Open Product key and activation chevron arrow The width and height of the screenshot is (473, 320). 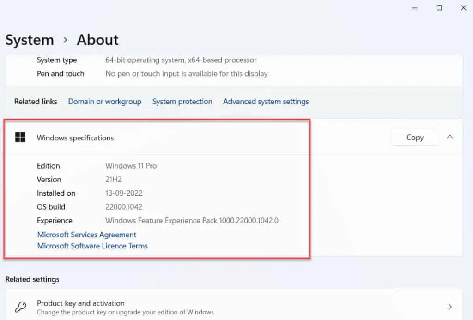(x=450, y=307)
